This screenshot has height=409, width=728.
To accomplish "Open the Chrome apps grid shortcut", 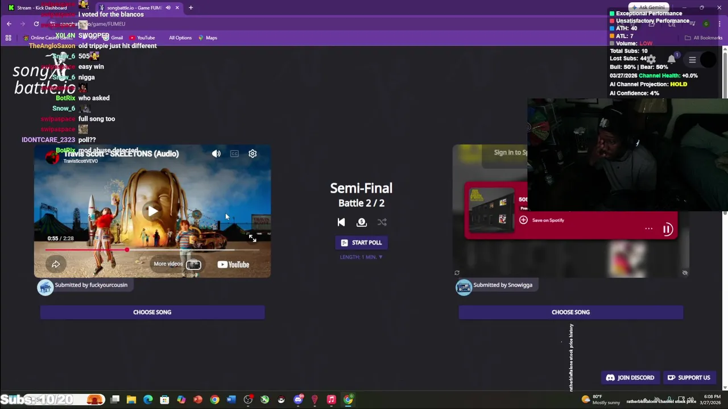I will coord(8,37).
